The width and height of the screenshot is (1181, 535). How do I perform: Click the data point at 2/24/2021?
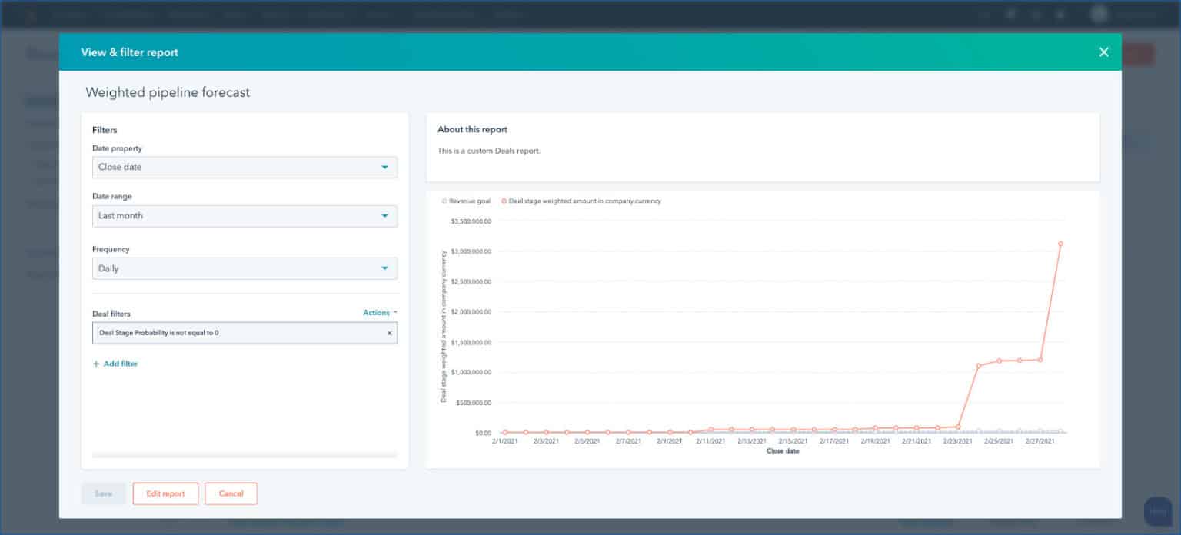[978, 366]
